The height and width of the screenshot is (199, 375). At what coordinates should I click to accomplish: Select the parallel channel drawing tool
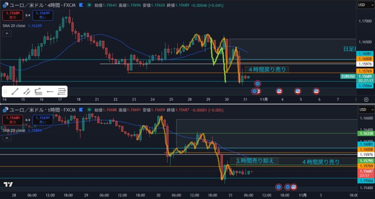click(x=26, y=92)
